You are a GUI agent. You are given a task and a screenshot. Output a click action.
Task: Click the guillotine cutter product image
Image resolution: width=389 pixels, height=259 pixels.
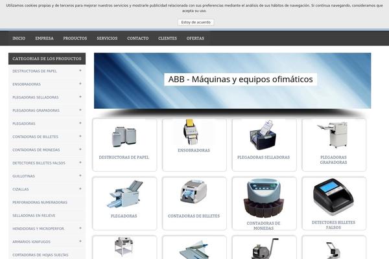(x=124, y=247)
